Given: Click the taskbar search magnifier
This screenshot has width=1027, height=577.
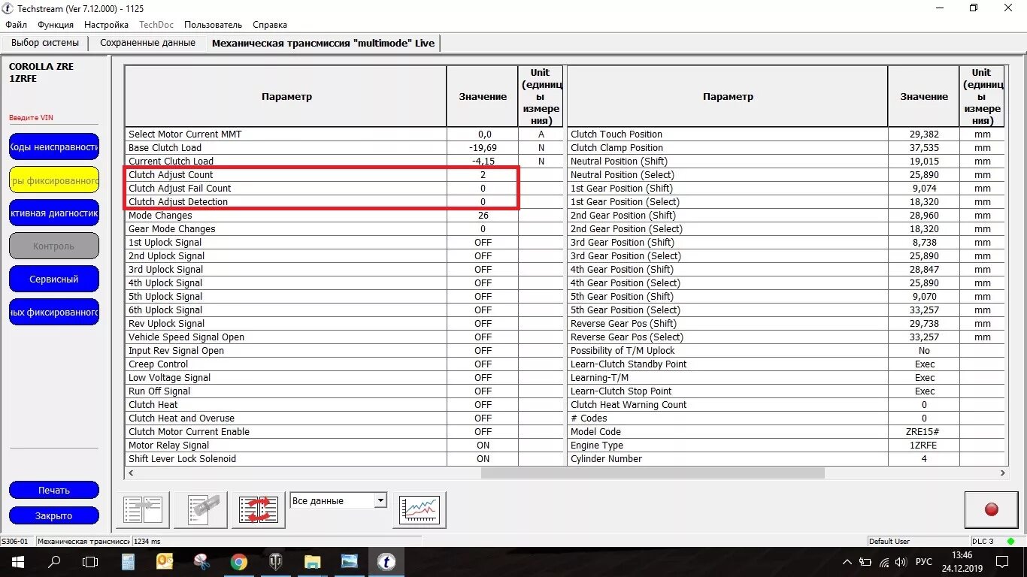Looking at the screenshot, I should 54,562.
